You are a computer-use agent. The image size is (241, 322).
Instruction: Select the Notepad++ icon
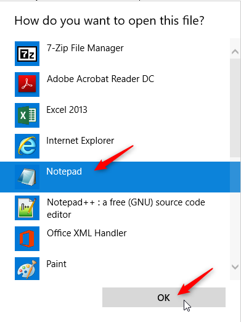coord(27,208)
